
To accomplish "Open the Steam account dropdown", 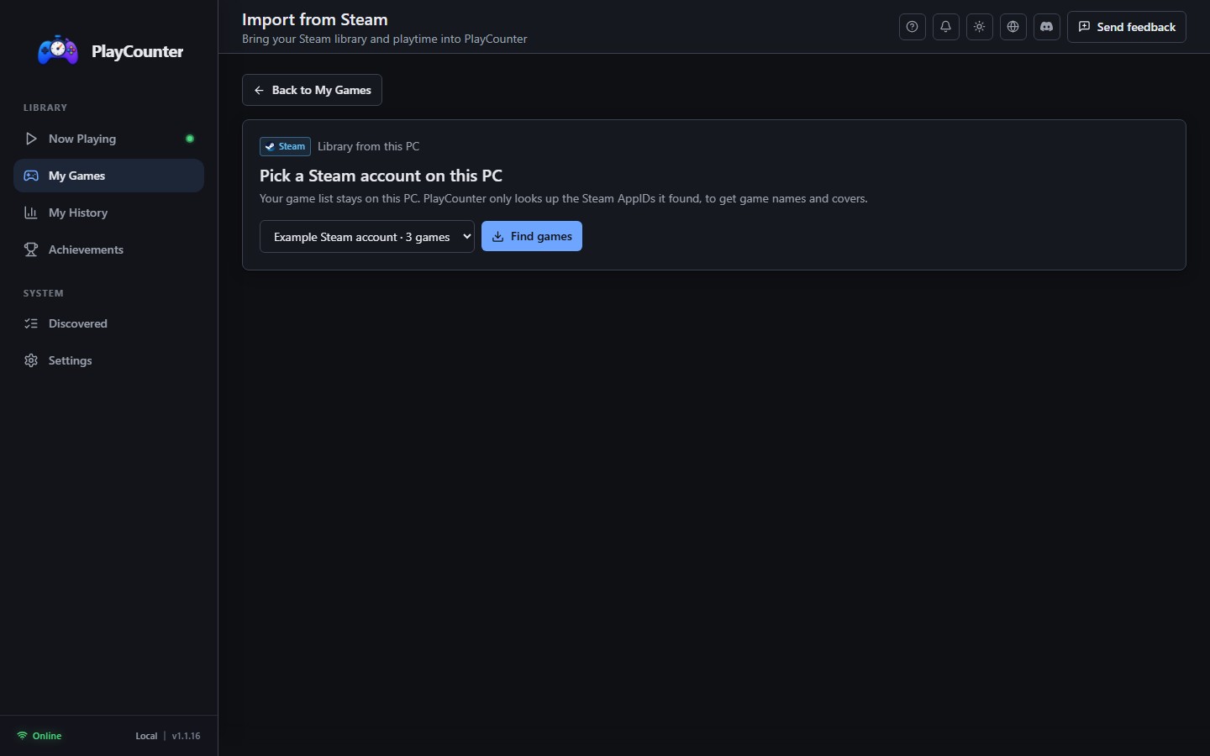I will point(367,237).
